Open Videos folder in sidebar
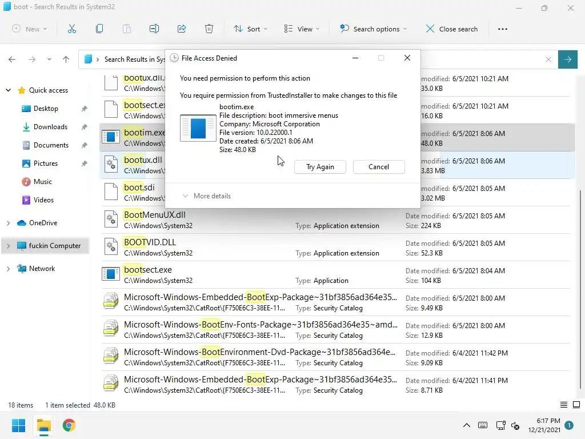Image resolution: width=585 pixels, height=439 pixels. 43,200
